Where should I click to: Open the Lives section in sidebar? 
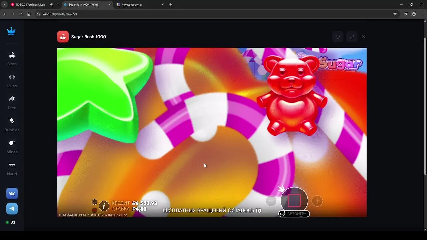tap(12, 81)
